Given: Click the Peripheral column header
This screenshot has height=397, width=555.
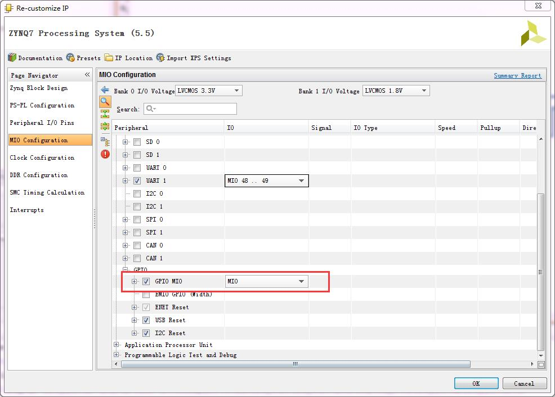Looking at the screenshot, I should 168,128.
